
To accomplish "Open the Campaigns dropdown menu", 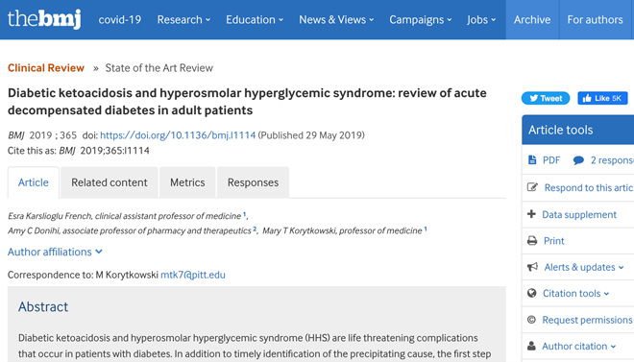I will [420, 19].
